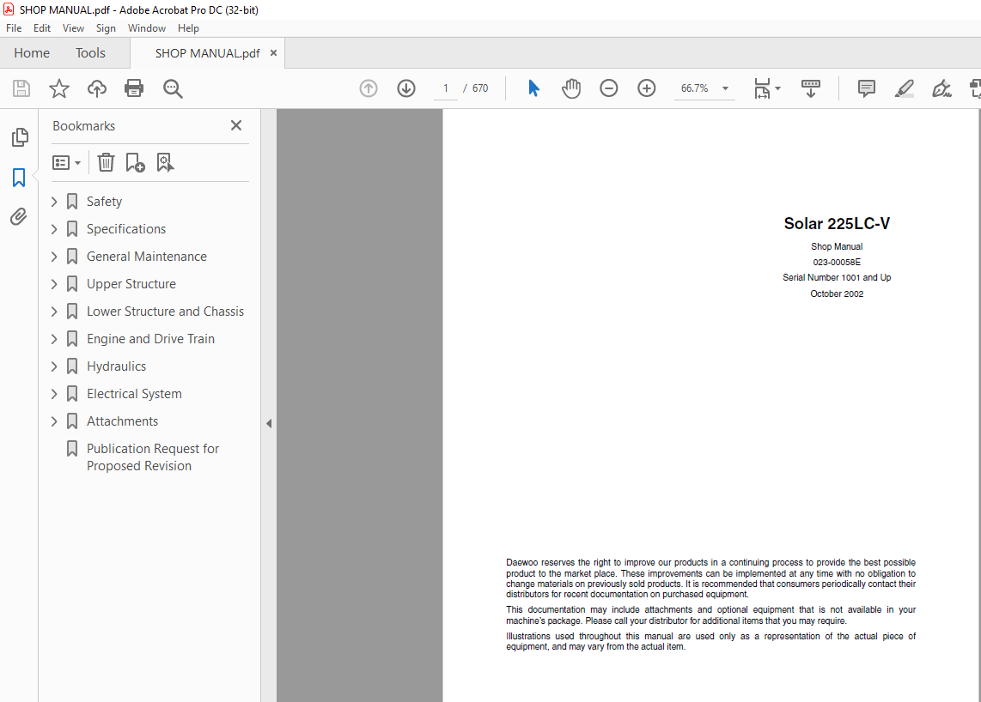Click the scrolling mode keyboard-arrow icon
The width and height of the screenshot is (981, 702).
tap(810, 88)
